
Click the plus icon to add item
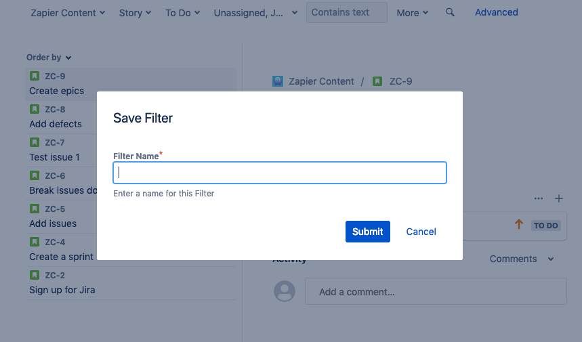click(x=558, y=198)
